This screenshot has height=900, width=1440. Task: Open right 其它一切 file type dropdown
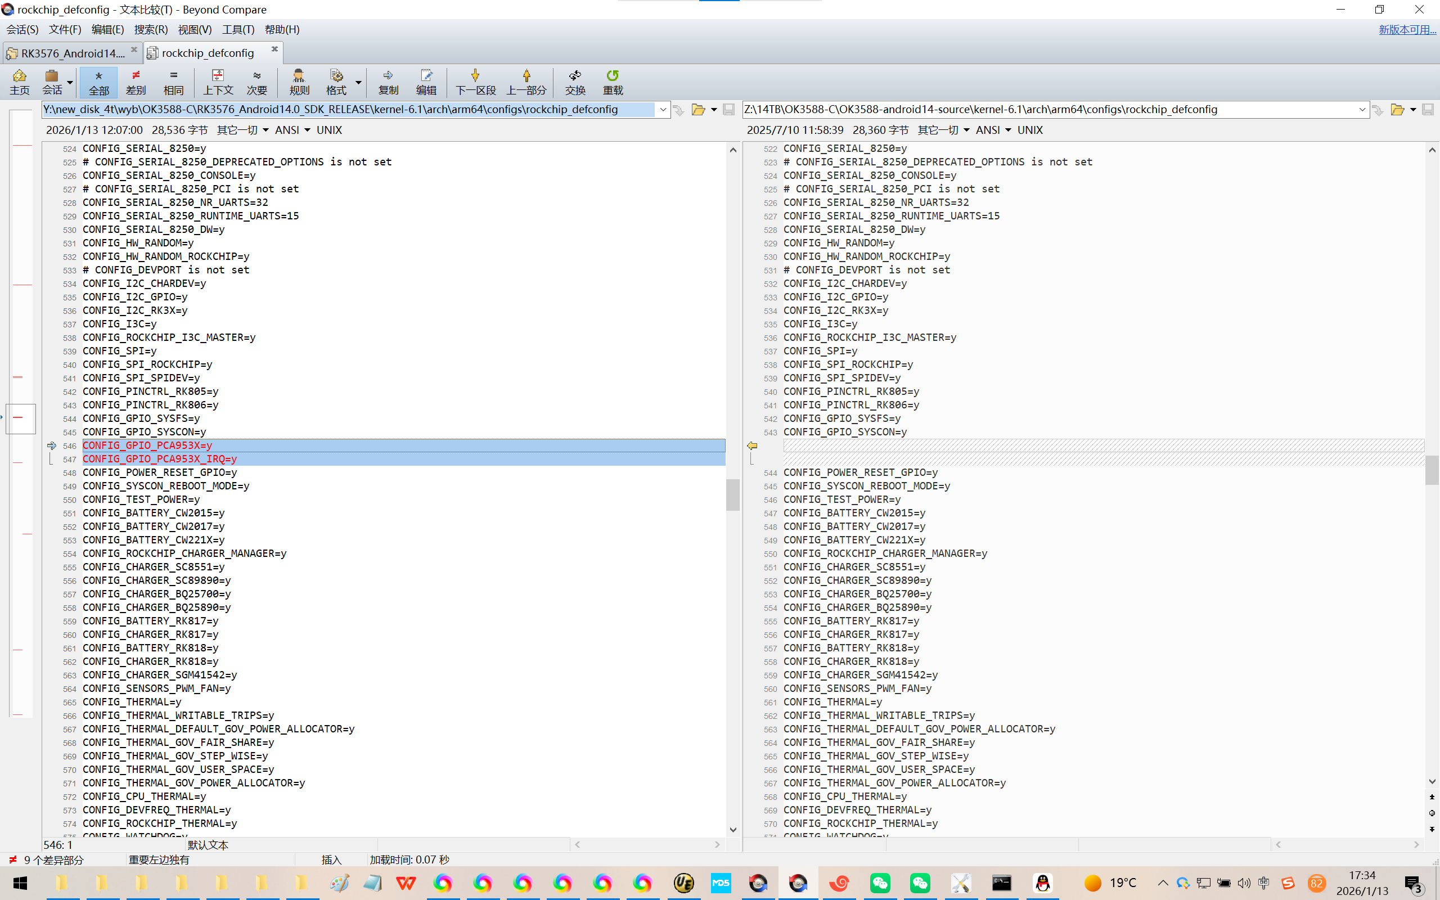(943, 130)
